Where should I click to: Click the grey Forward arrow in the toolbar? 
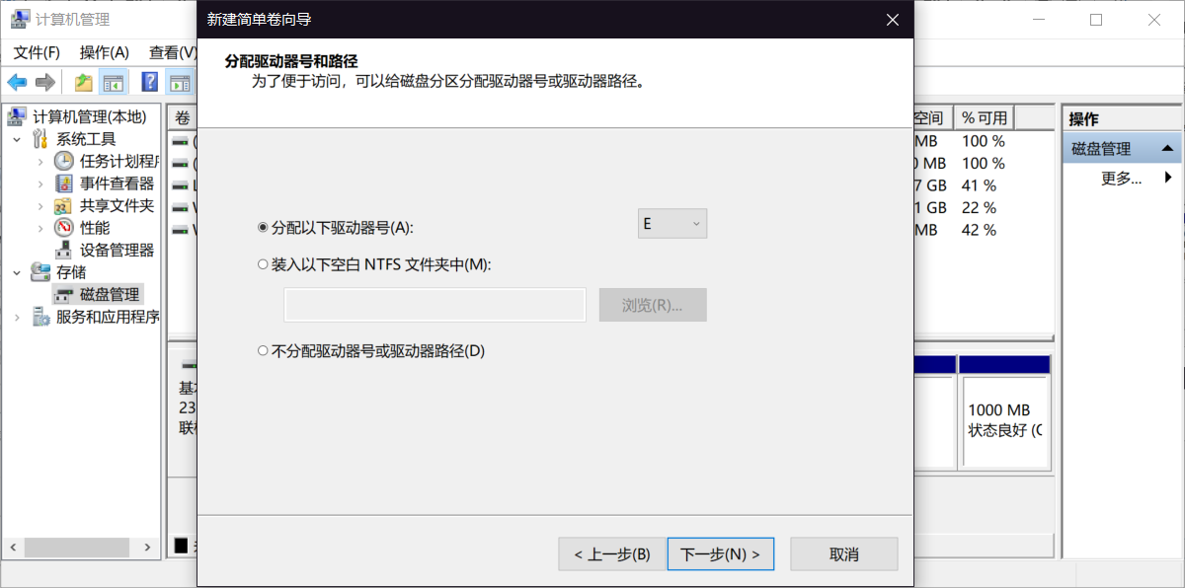44,82
